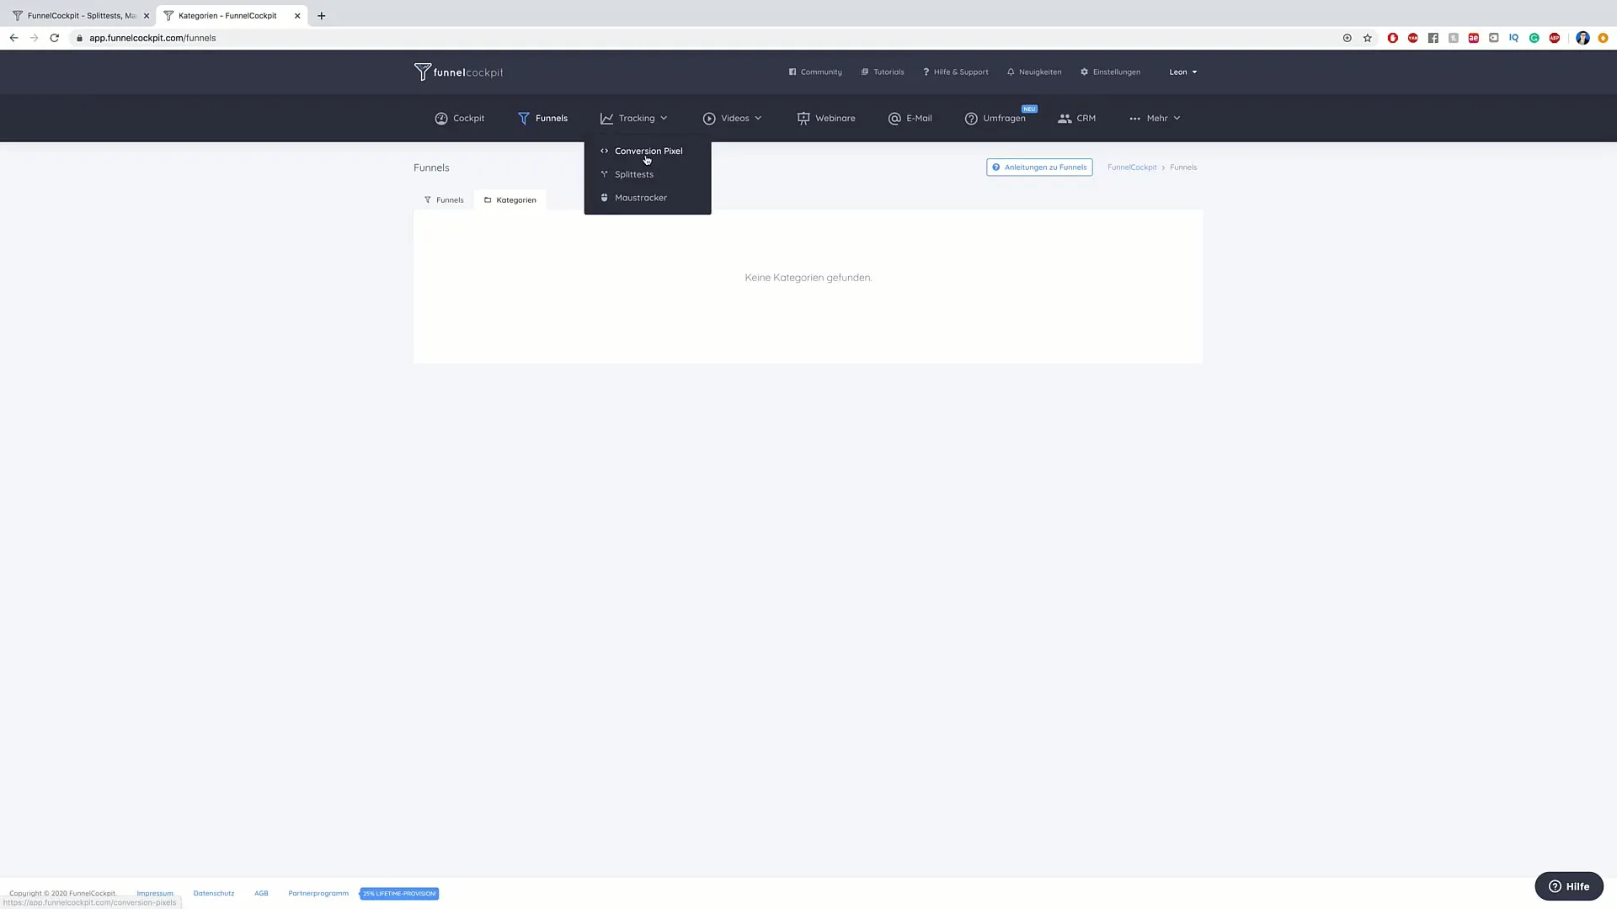Toggle the Neuigkeiten notification item
1617x909 pixels.
coord(1034,71)
